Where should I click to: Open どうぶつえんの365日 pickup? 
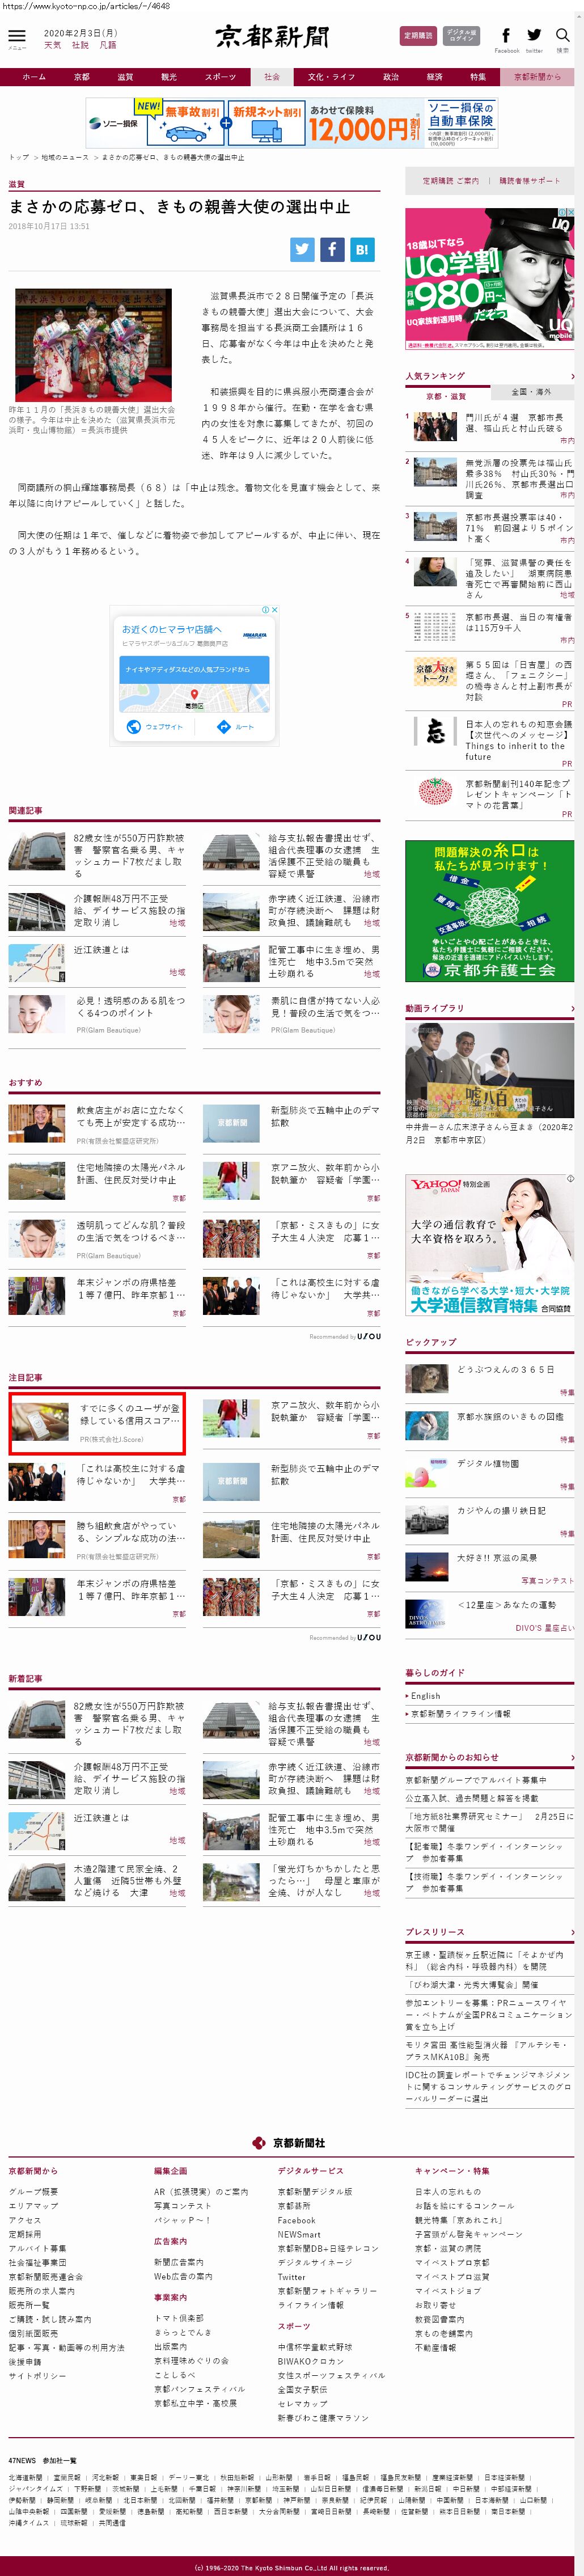tap(505, 1369)
